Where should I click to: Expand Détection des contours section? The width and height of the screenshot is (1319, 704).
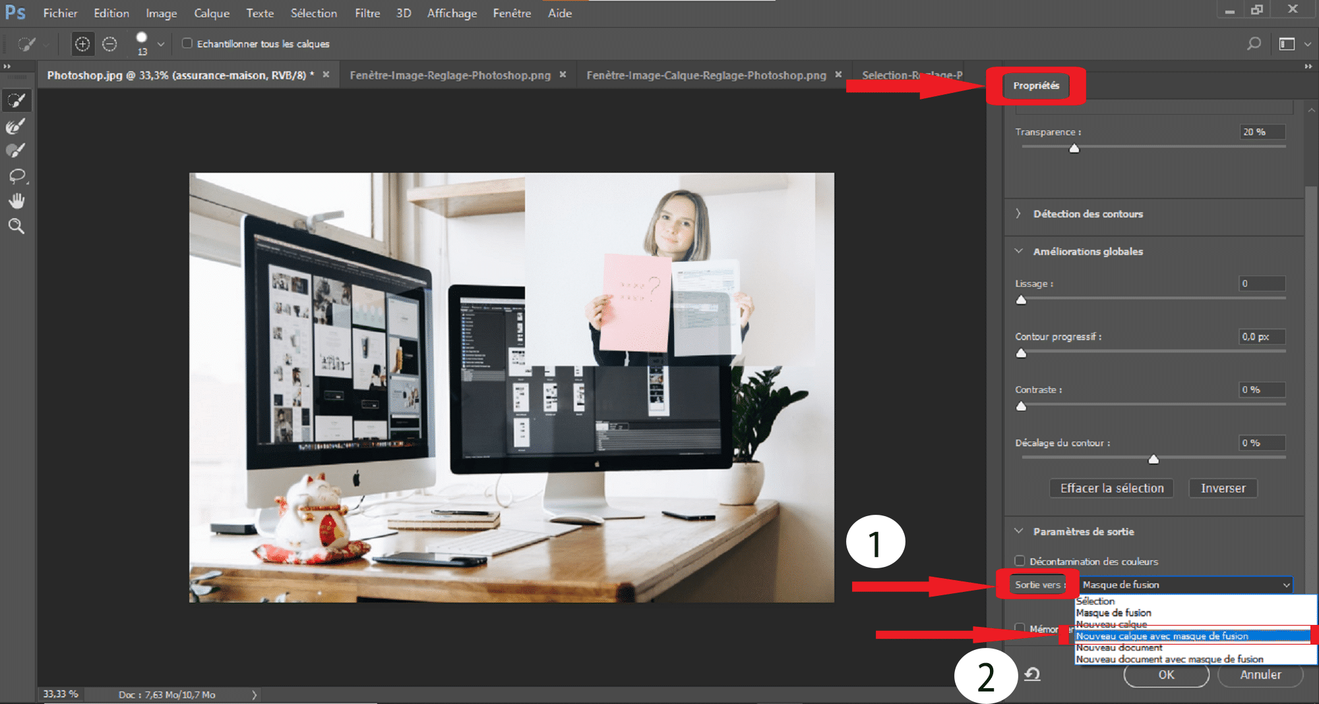[1018, 214]
